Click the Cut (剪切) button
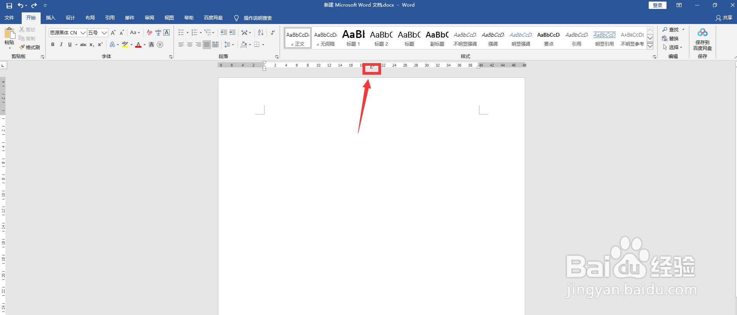 (27, 29)
